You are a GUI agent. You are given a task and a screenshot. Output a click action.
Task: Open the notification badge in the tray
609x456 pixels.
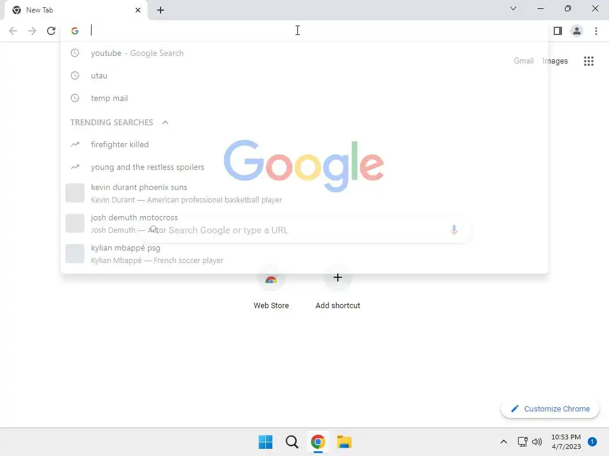coord(592,442)
